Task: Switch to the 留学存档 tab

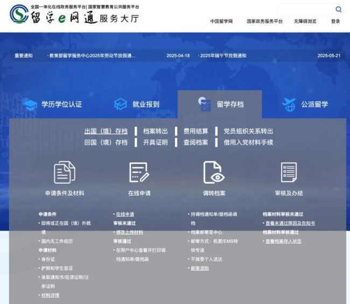Action: [x=220, y=105]
